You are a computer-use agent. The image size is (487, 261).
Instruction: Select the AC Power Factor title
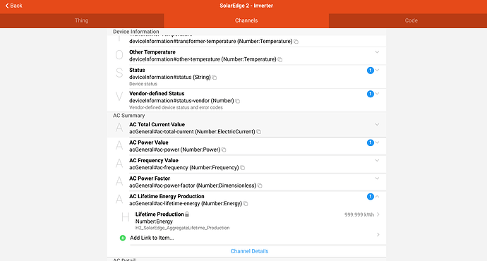coord(150,178)
